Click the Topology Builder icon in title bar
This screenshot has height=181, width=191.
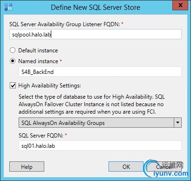pos(8,7)
